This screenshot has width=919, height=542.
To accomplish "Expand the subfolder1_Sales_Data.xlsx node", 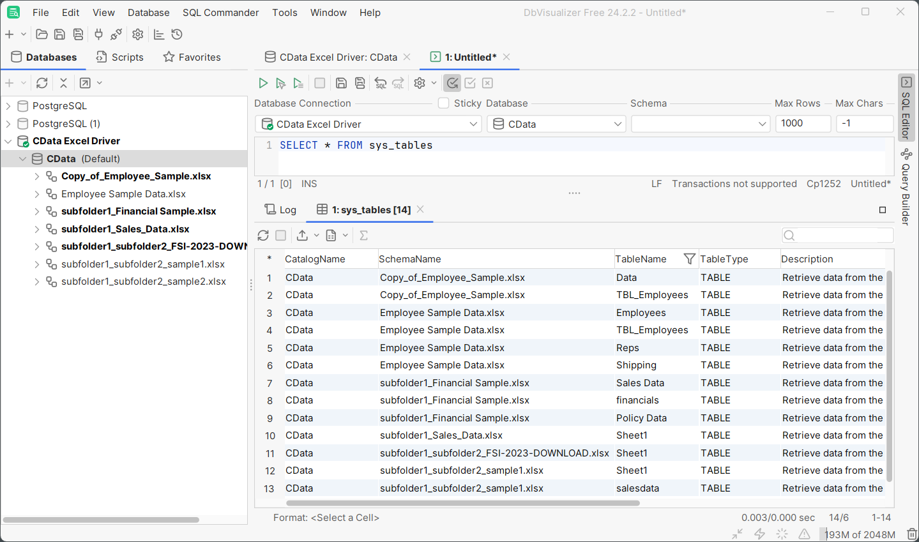I will coord(36,229).
